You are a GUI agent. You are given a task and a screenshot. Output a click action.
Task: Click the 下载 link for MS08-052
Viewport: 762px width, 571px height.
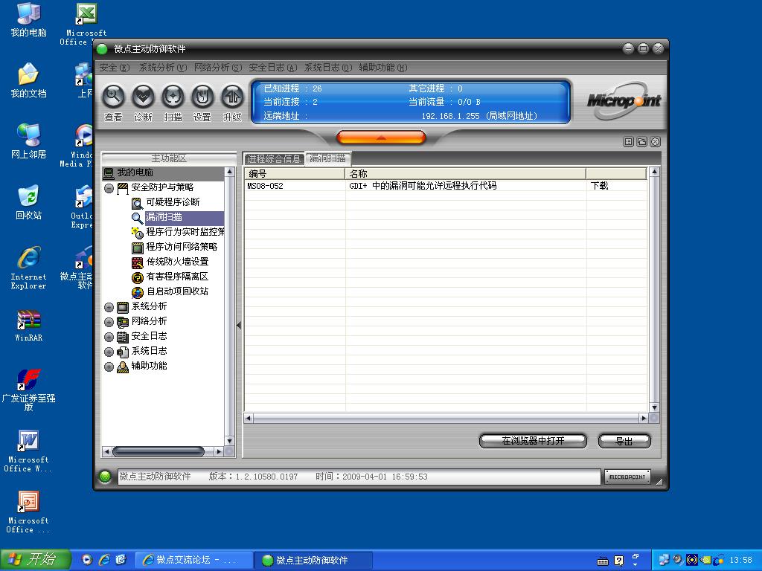tap(599, 186)
